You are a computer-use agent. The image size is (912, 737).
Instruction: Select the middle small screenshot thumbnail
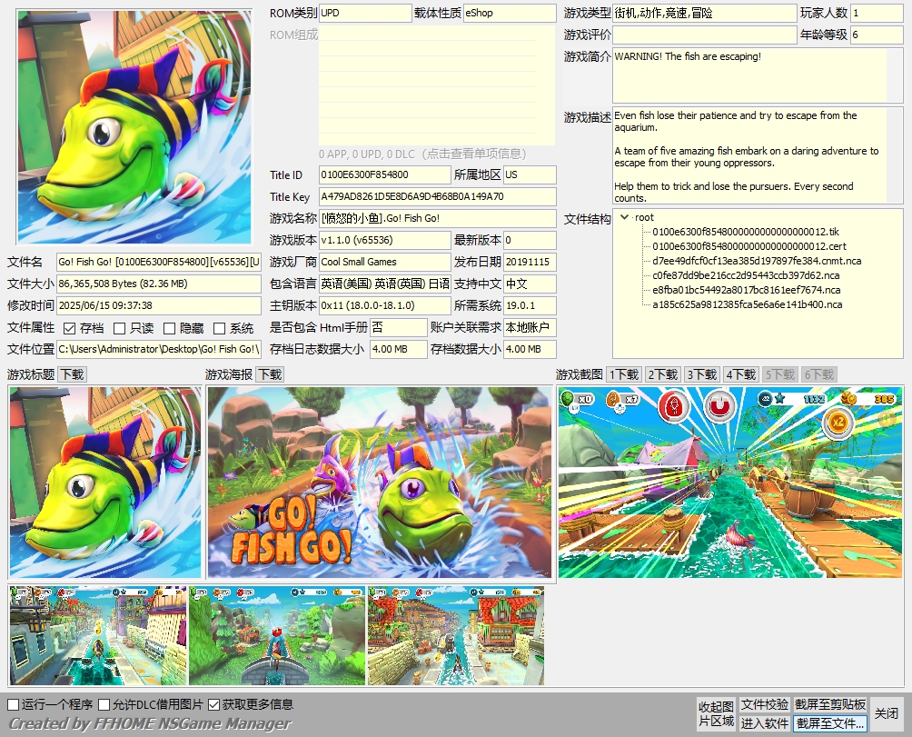tap(276, 634)
